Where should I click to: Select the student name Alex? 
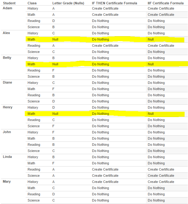tap(7, 33)
